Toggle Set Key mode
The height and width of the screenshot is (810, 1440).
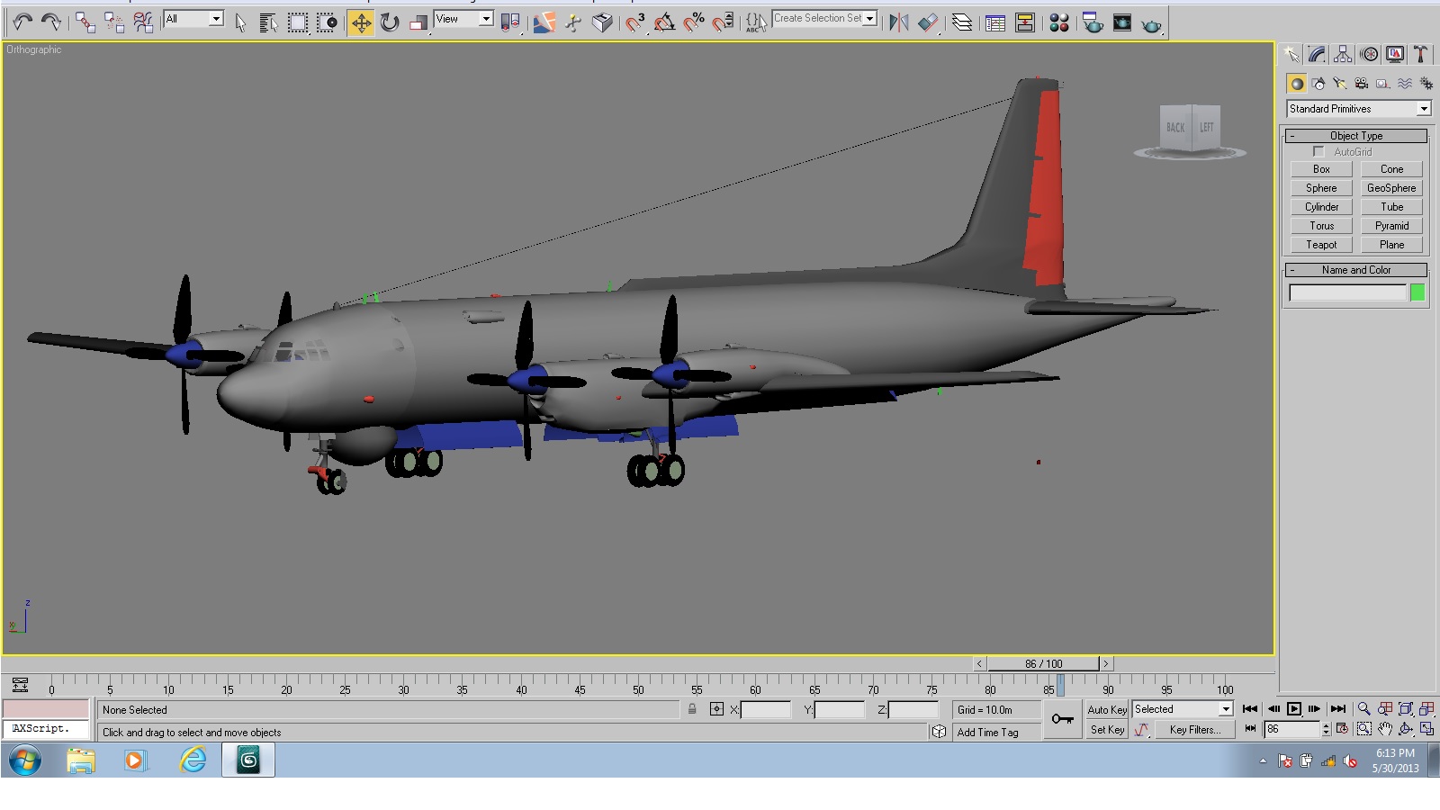click(1107, 730)
